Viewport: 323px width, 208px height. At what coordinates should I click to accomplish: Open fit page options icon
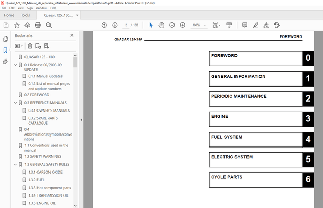(x=215, y=25)
